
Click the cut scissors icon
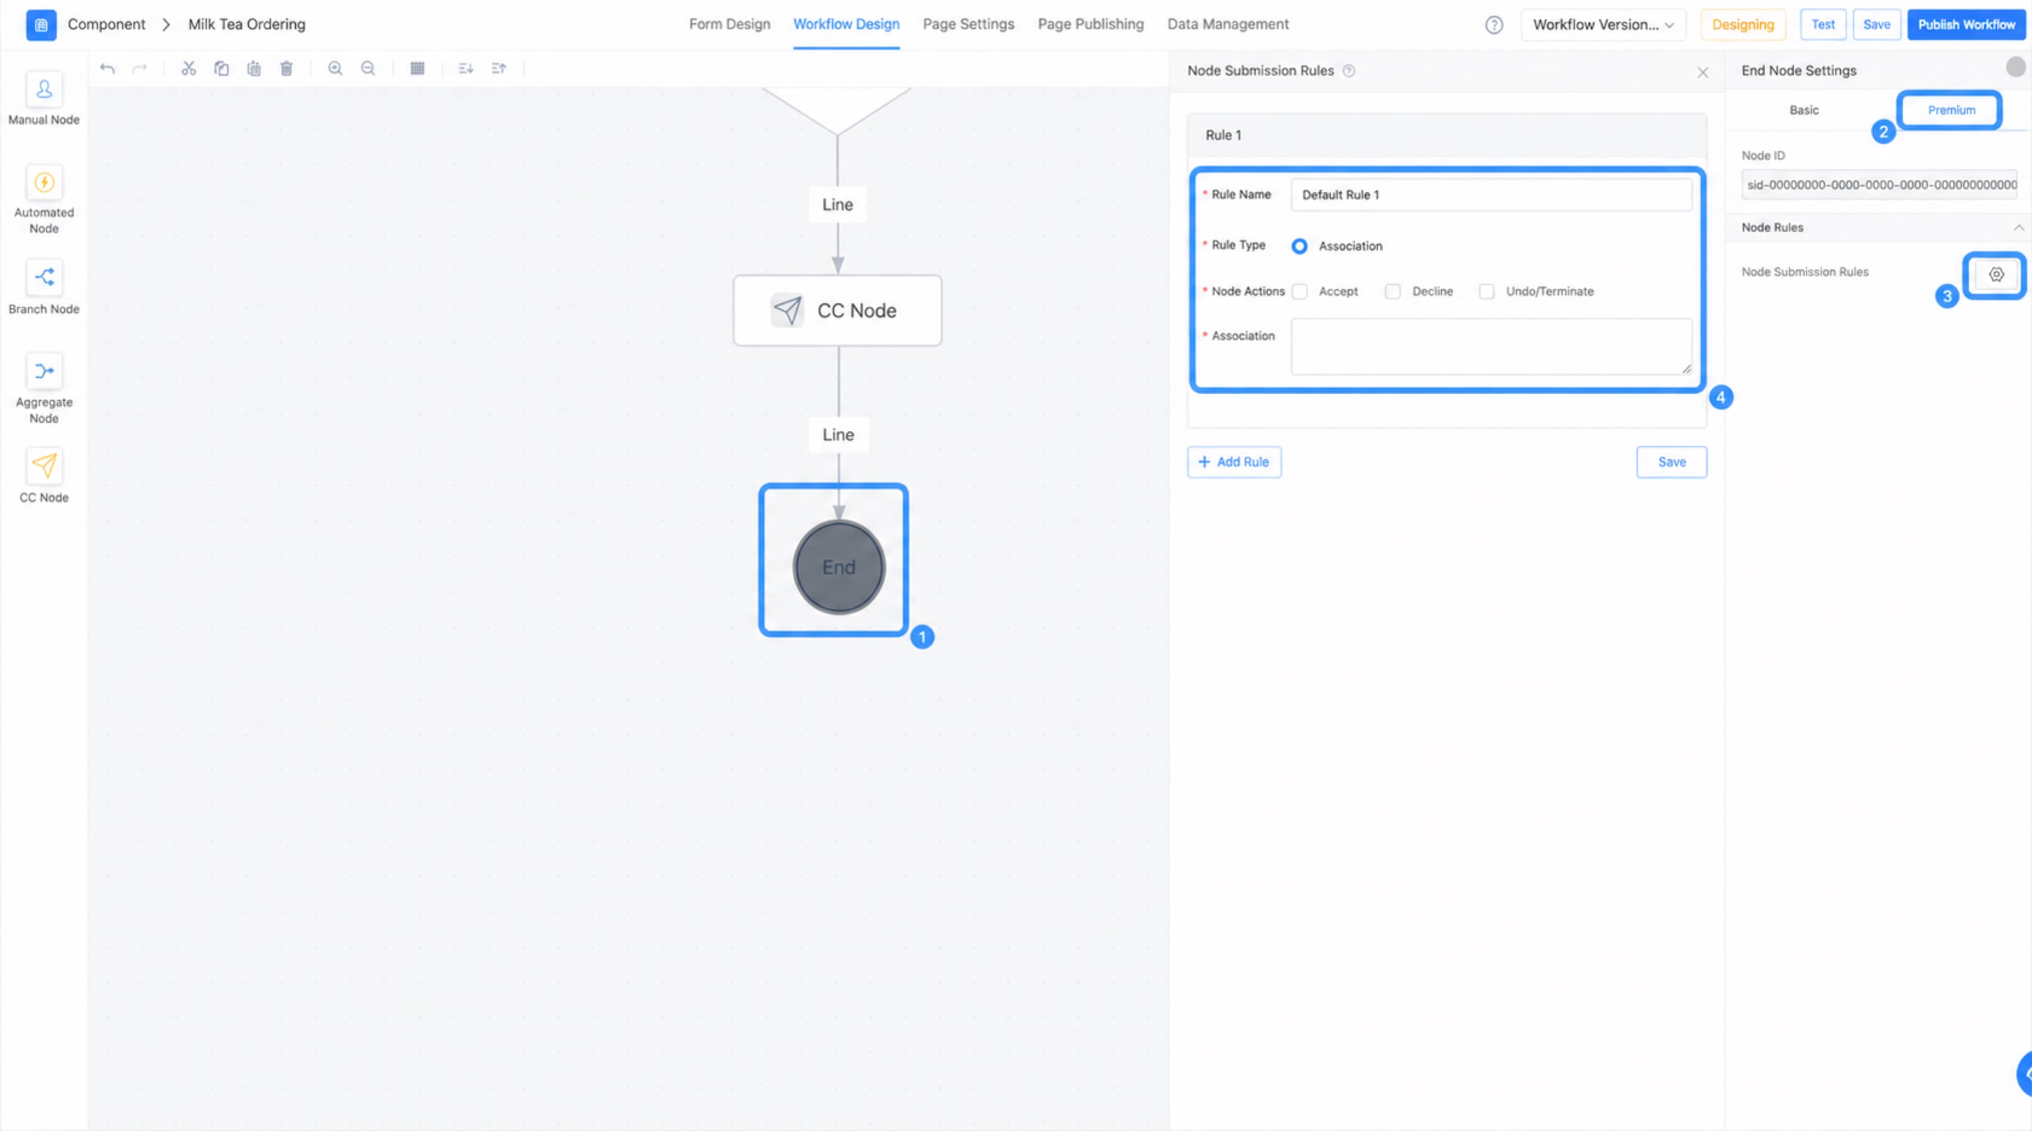(189, 69)
